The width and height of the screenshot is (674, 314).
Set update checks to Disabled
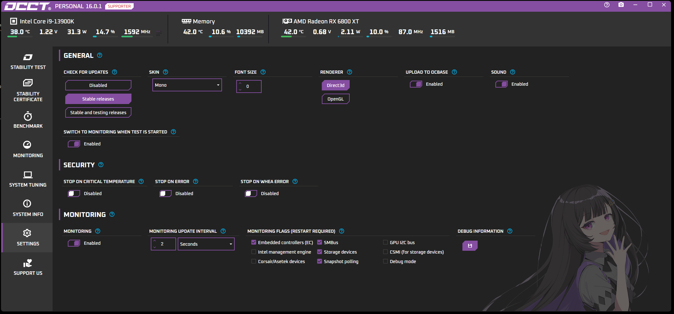click(98, 85)
